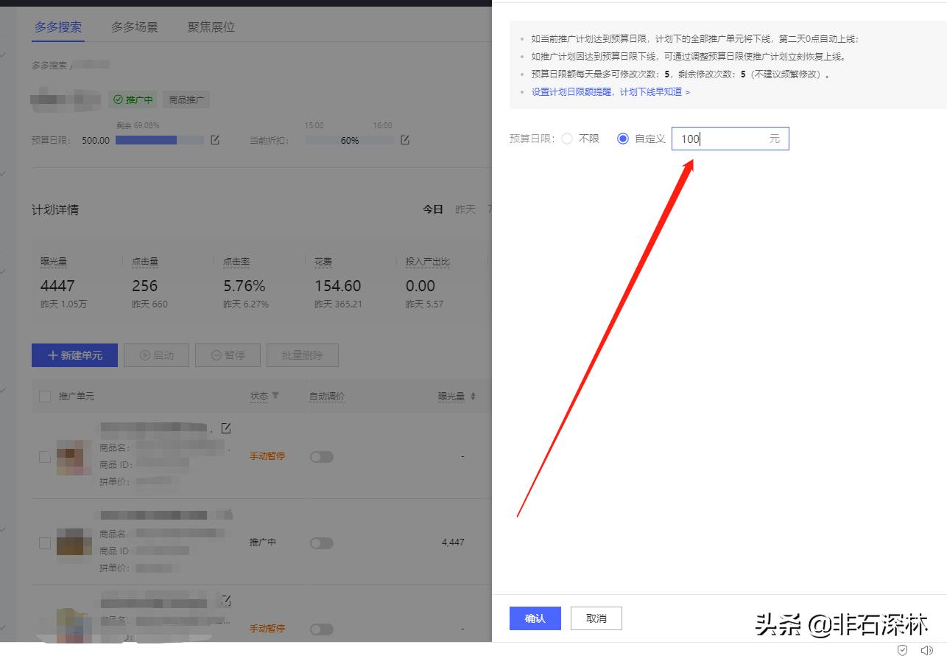Click the 确认 confirm button
Viewport: 947px width, 656px height.
(x=535, y=618)
